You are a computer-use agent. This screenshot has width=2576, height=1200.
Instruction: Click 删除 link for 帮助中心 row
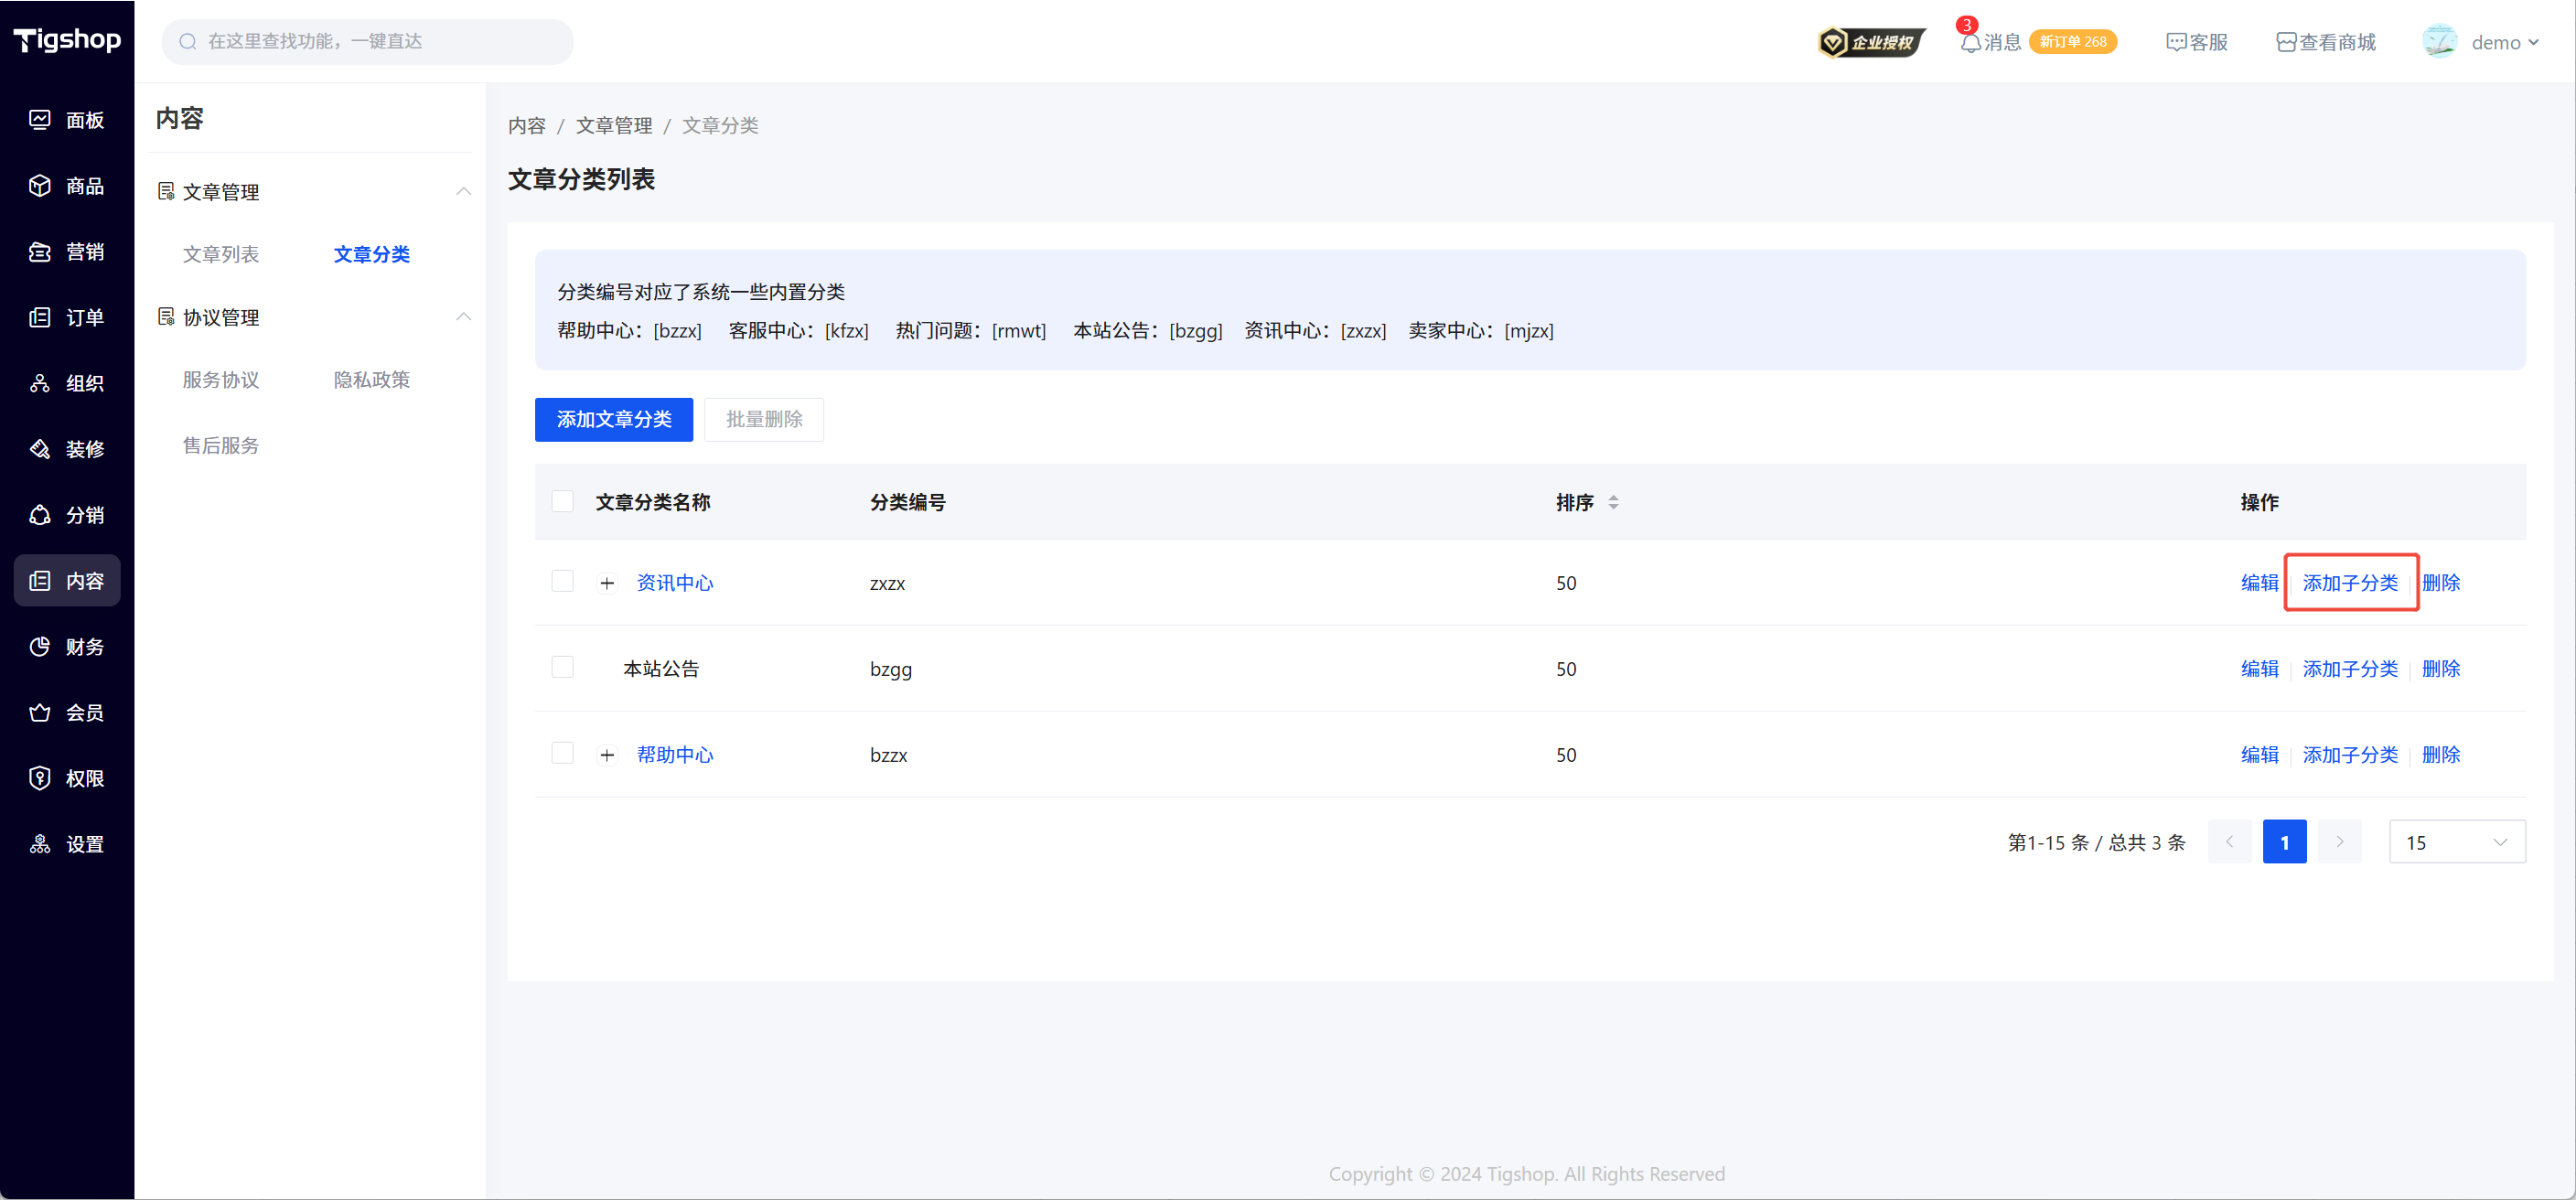point(2441,755)
